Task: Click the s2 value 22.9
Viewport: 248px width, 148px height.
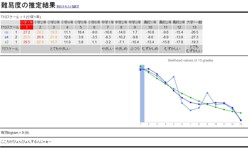Action: point(40,42)
